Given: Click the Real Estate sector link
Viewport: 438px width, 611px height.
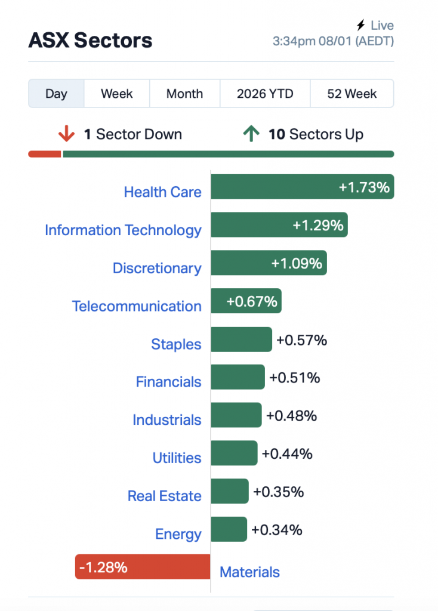Looking at the screenshot, I should coord(164,496).
